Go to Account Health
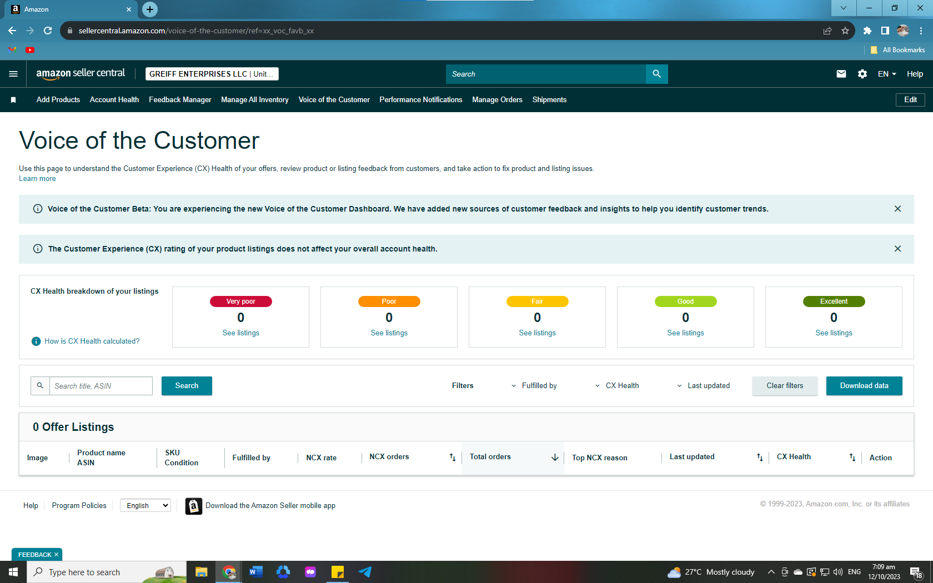The width and height of the screenshot is (933, 583). tap(114, 100)
